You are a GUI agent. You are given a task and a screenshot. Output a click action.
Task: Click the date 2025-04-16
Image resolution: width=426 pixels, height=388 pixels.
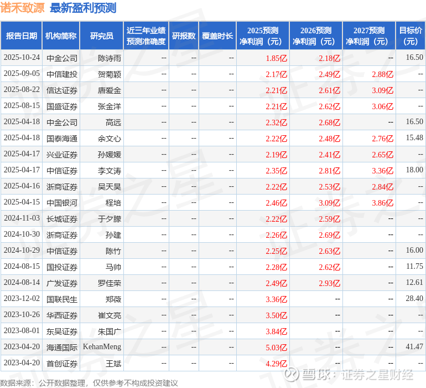[x=22, y=186]
